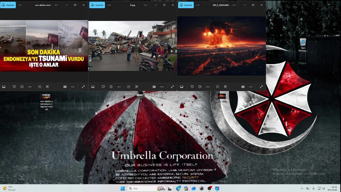Screen dimensions: 341x192
Task: Click the camera-style icon in 360_F window toolbar
Action: click(243, 87)
